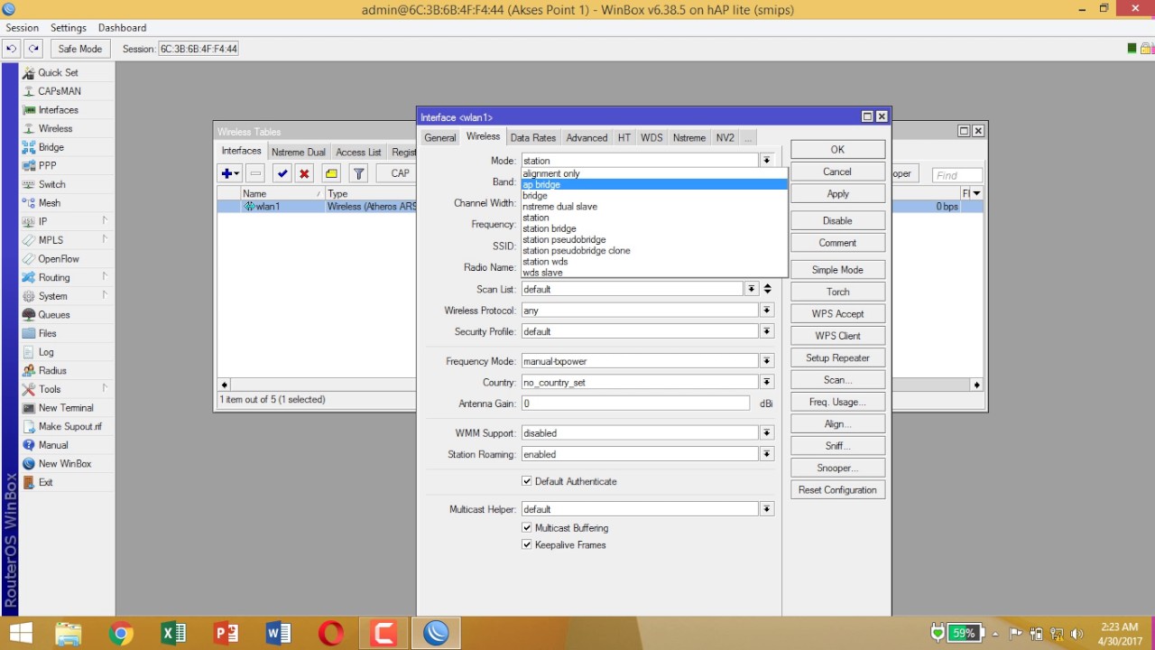The width and height of the screenshot is (1155, 650).
Task: Toggle Keepalive Frames checkbox
Action: (527, 544)
